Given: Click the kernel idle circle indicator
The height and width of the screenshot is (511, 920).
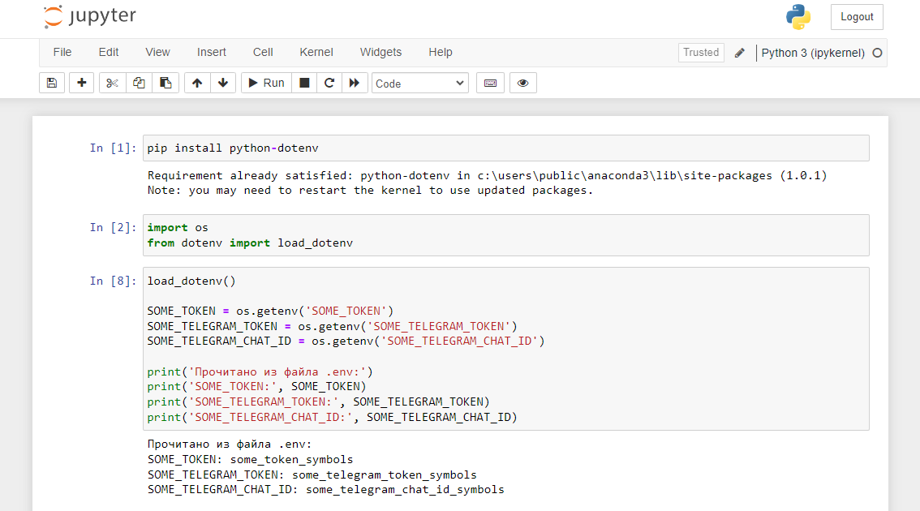Looking at the screenshot, I should [877, 53].
